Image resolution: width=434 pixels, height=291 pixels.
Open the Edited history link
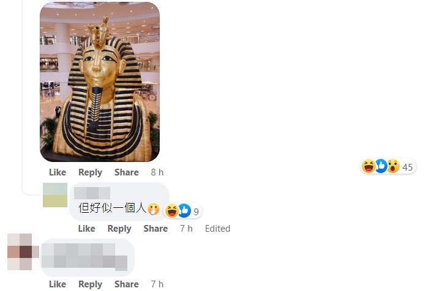217,229
